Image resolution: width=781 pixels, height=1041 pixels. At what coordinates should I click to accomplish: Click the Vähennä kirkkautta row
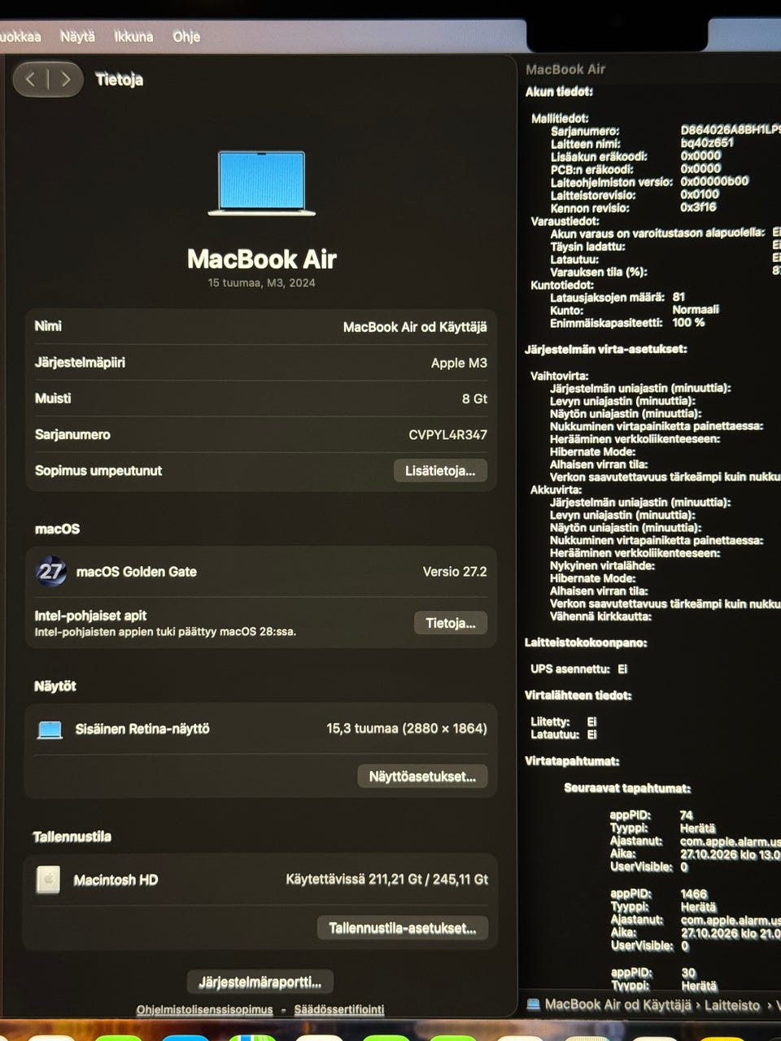pos(600,616)
